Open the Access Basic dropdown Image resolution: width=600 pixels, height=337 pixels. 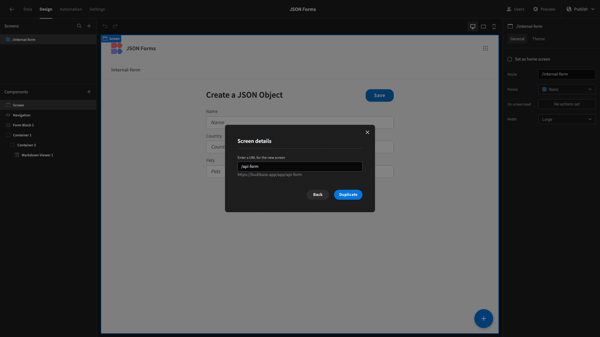(x=567, y=89)
